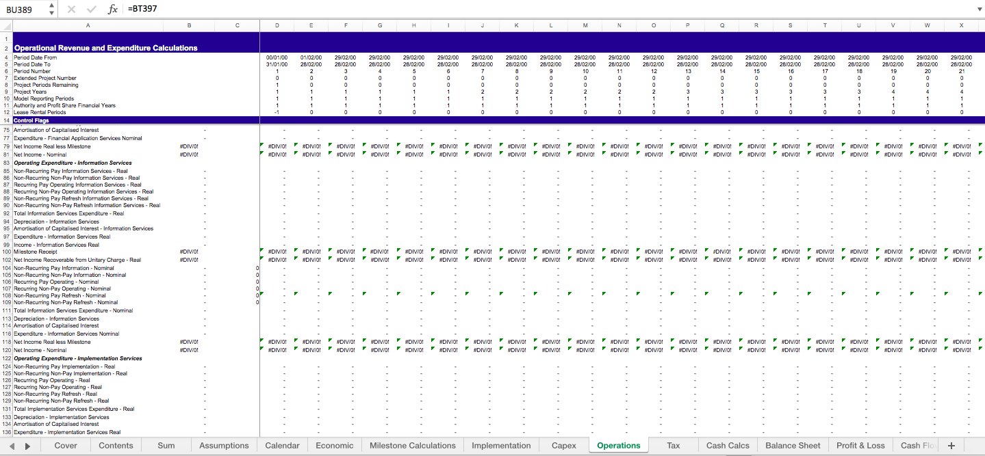Viewport: 985px width, 456px height.
Task: Select row 79 header
Action: click(x=6, y=146)
